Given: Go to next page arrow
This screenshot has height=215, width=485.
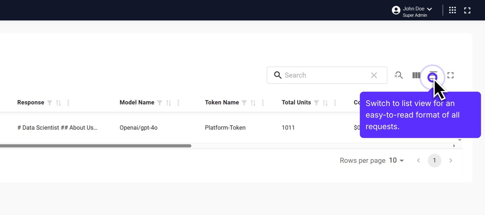Looking at the screenshot, I should 450,160.
